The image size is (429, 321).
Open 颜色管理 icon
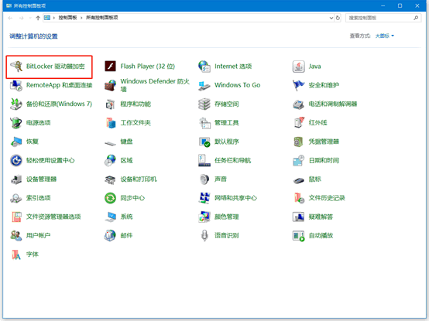pyautogui.click(x=204, y=217)
